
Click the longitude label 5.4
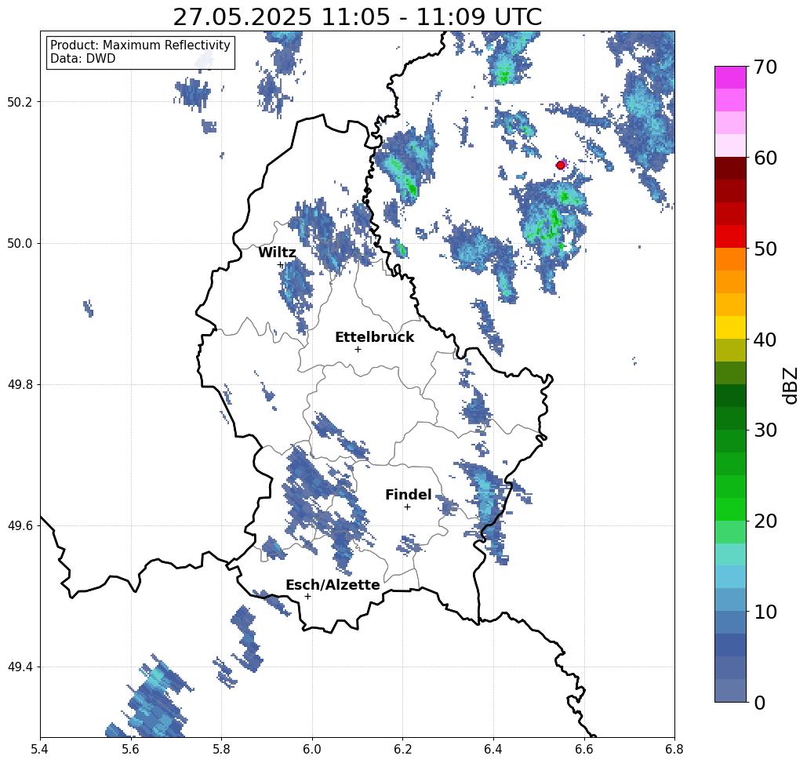click(x=40, y=749)
